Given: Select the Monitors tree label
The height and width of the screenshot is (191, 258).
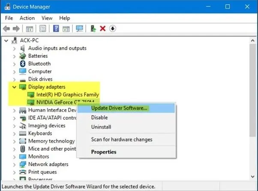Looking at the screenshot, I should point(39,156).
